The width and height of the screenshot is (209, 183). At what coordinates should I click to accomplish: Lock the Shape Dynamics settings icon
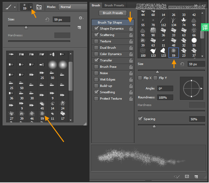(x=131, y=29)
